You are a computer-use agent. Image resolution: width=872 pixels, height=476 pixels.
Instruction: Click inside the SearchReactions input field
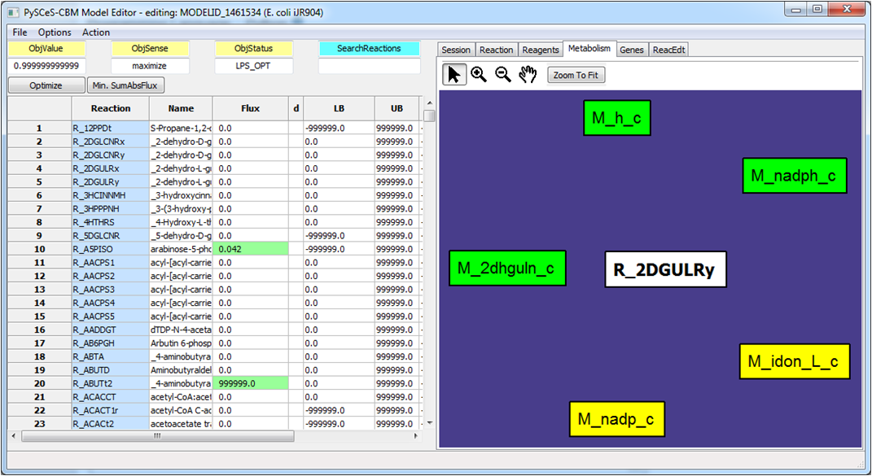point(370,65)
